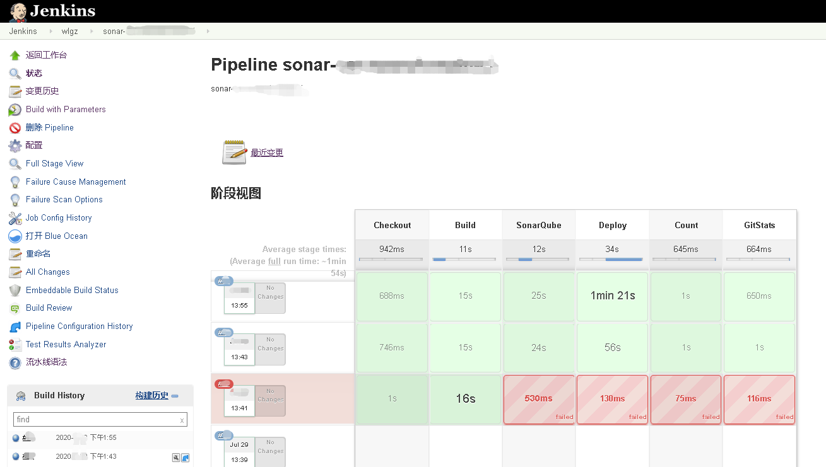
Task: Open the Full Stage View link
Action: tap(54, 163)
